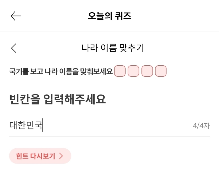Tap the back arrow in the top header
Screen dimensions: 219x189
[16, 16]
